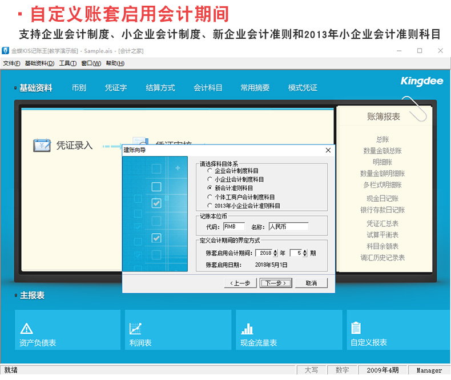Image resolution: width=451 pixels, height=380 pixels.
Task: Open the 工具(T) menu
Action: point(67,63)
